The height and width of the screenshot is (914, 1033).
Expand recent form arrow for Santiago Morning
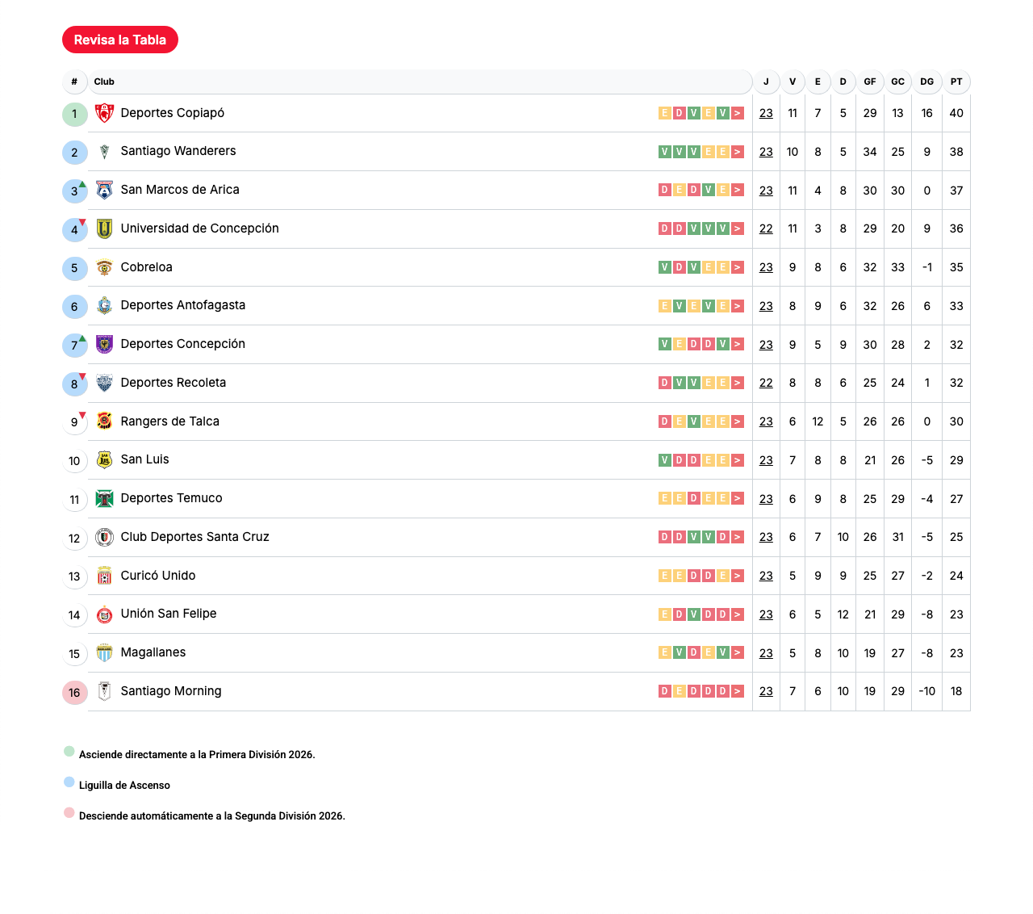738,691
